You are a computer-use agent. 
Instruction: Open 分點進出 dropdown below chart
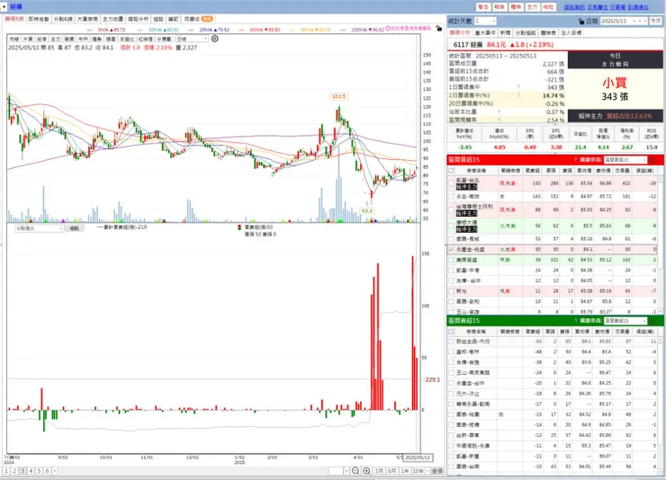click(40, 228)
